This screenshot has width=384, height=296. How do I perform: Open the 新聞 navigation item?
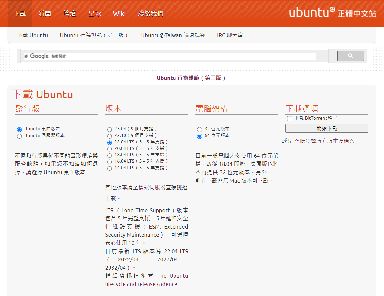coord(44,14)
